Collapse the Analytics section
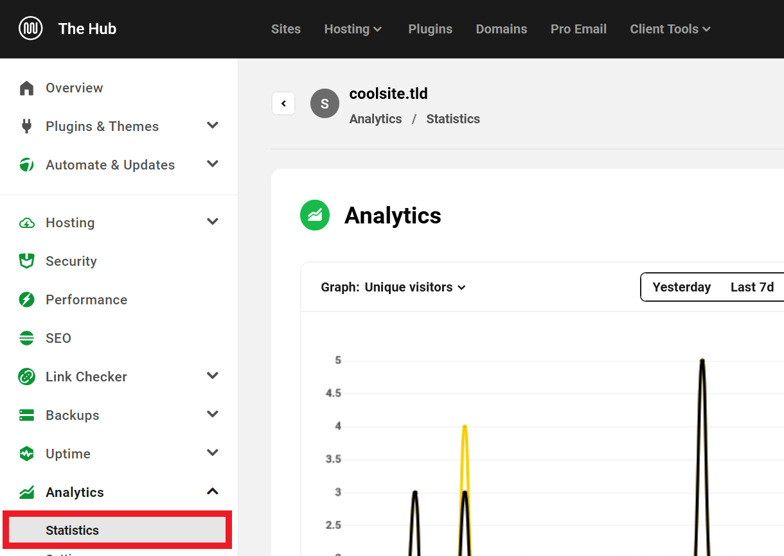Viewport: 784px width, 556px height. (213, 492)
